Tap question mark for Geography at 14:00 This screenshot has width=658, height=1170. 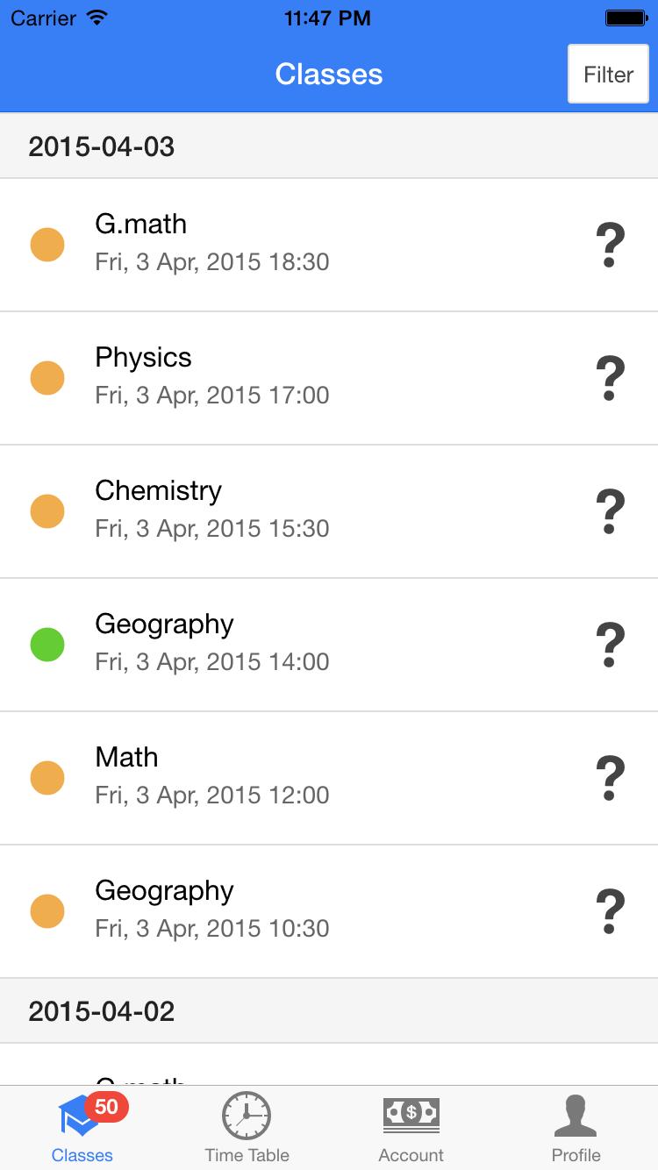pos(610,646)
